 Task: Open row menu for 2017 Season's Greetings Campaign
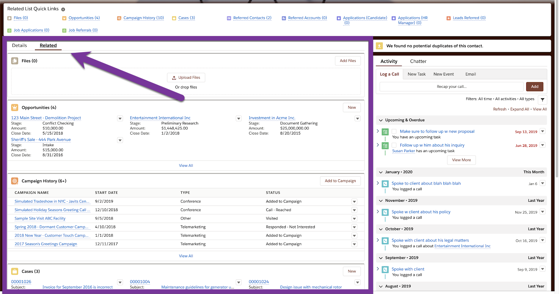click(354, 244)
